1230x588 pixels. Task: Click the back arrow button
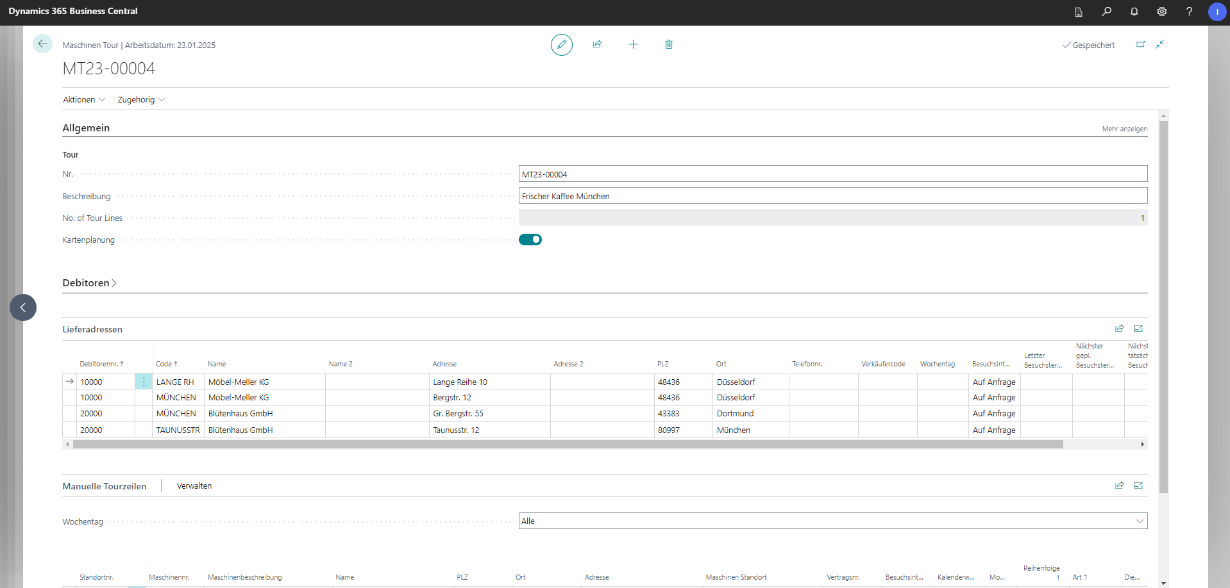[x=42, y=44]
